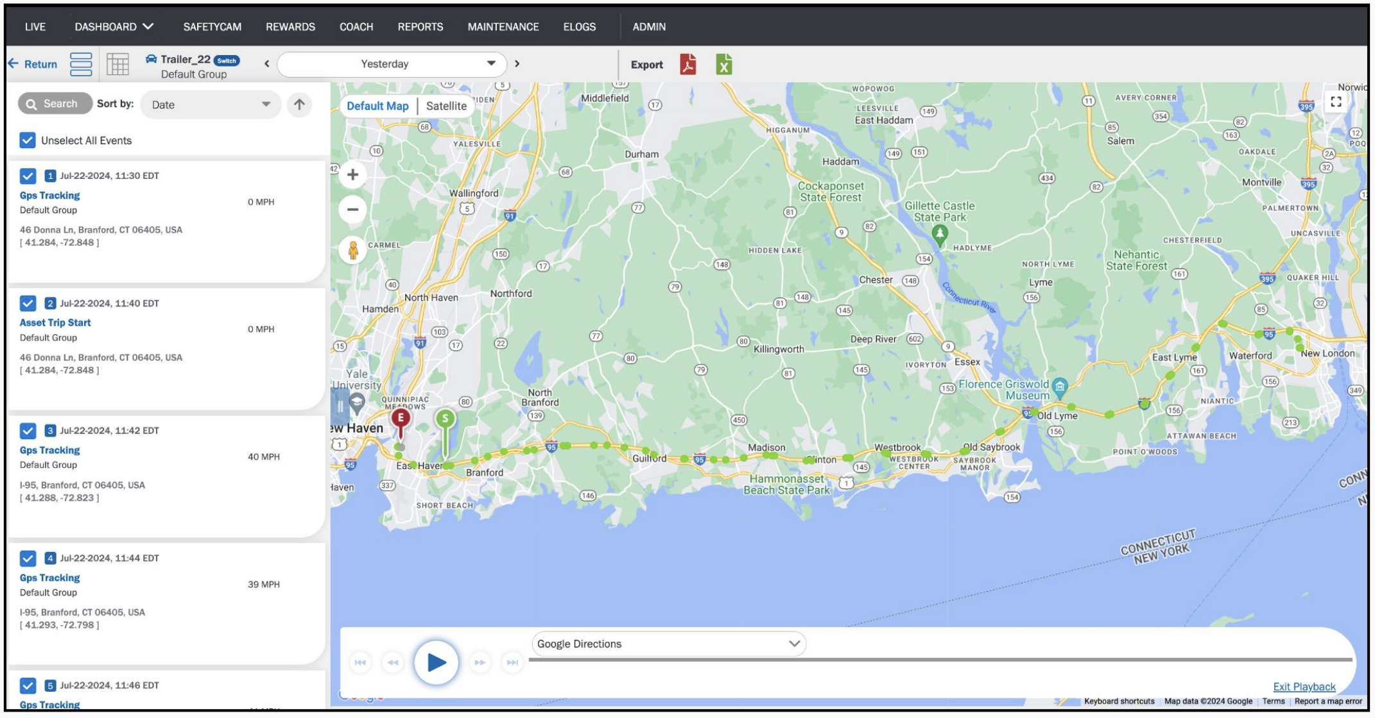Export the trip as PDF
This screenshot has height=718, width=1375.
[688, 64]
